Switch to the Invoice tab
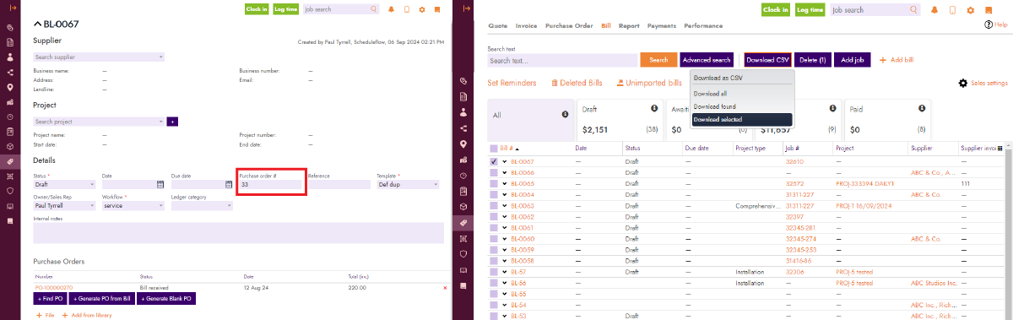The width and height of the screenshot is (1013, 320). click(x=526, y=26)
